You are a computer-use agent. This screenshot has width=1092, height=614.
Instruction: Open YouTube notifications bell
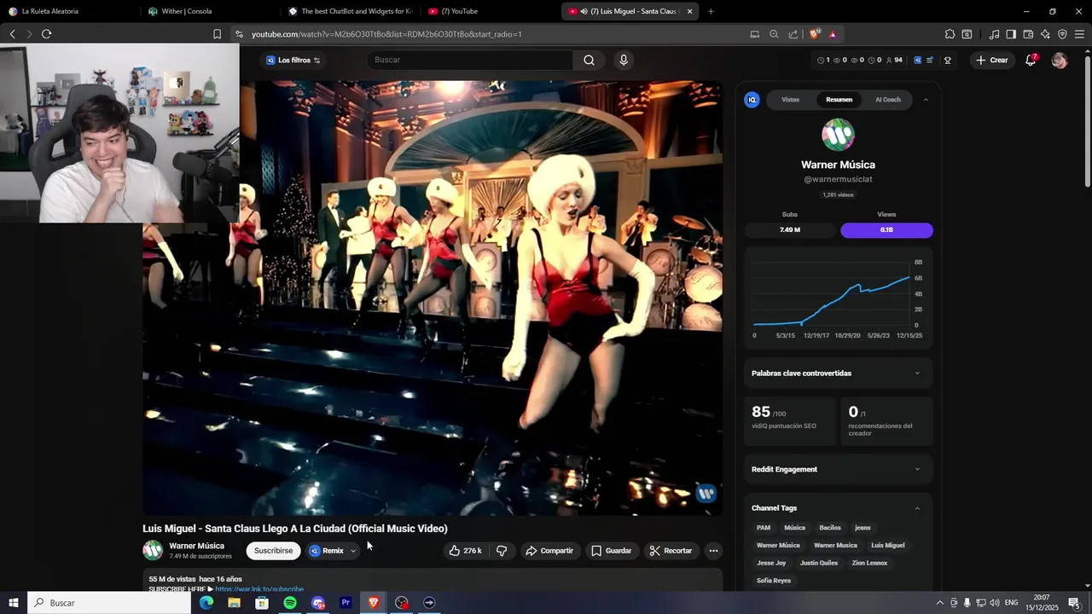[1031, 60]
